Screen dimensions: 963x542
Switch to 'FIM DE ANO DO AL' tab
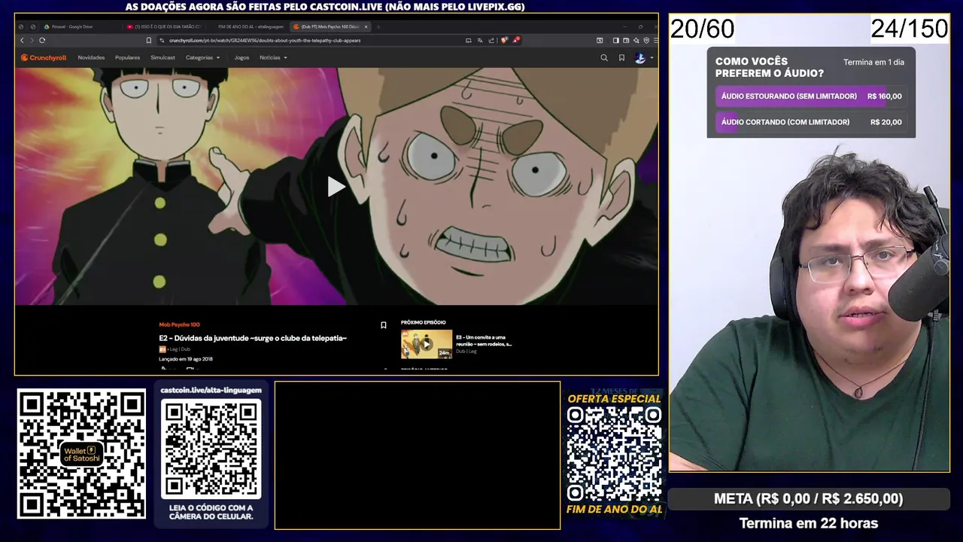pyautogui.click(x=248, y=27)
